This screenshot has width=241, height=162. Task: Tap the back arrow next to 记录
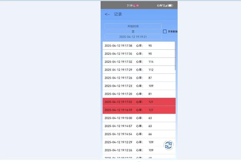(x=107, y=14)
